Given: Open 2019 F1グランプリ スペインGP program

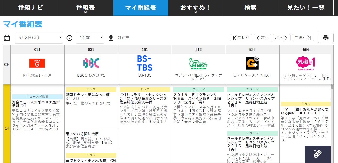Looking at the screenshot, I should (x=197, y=98).
